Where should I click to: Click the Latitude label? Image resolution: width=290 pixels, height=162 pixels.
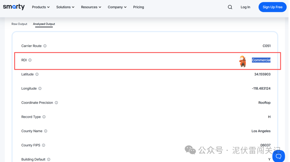pyautogui.click(x=27, y=74)
